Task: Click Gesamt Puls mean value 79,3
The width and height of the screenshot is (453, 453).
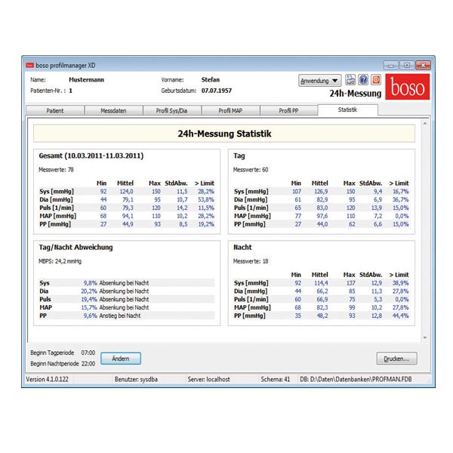Action: (128, 208)
